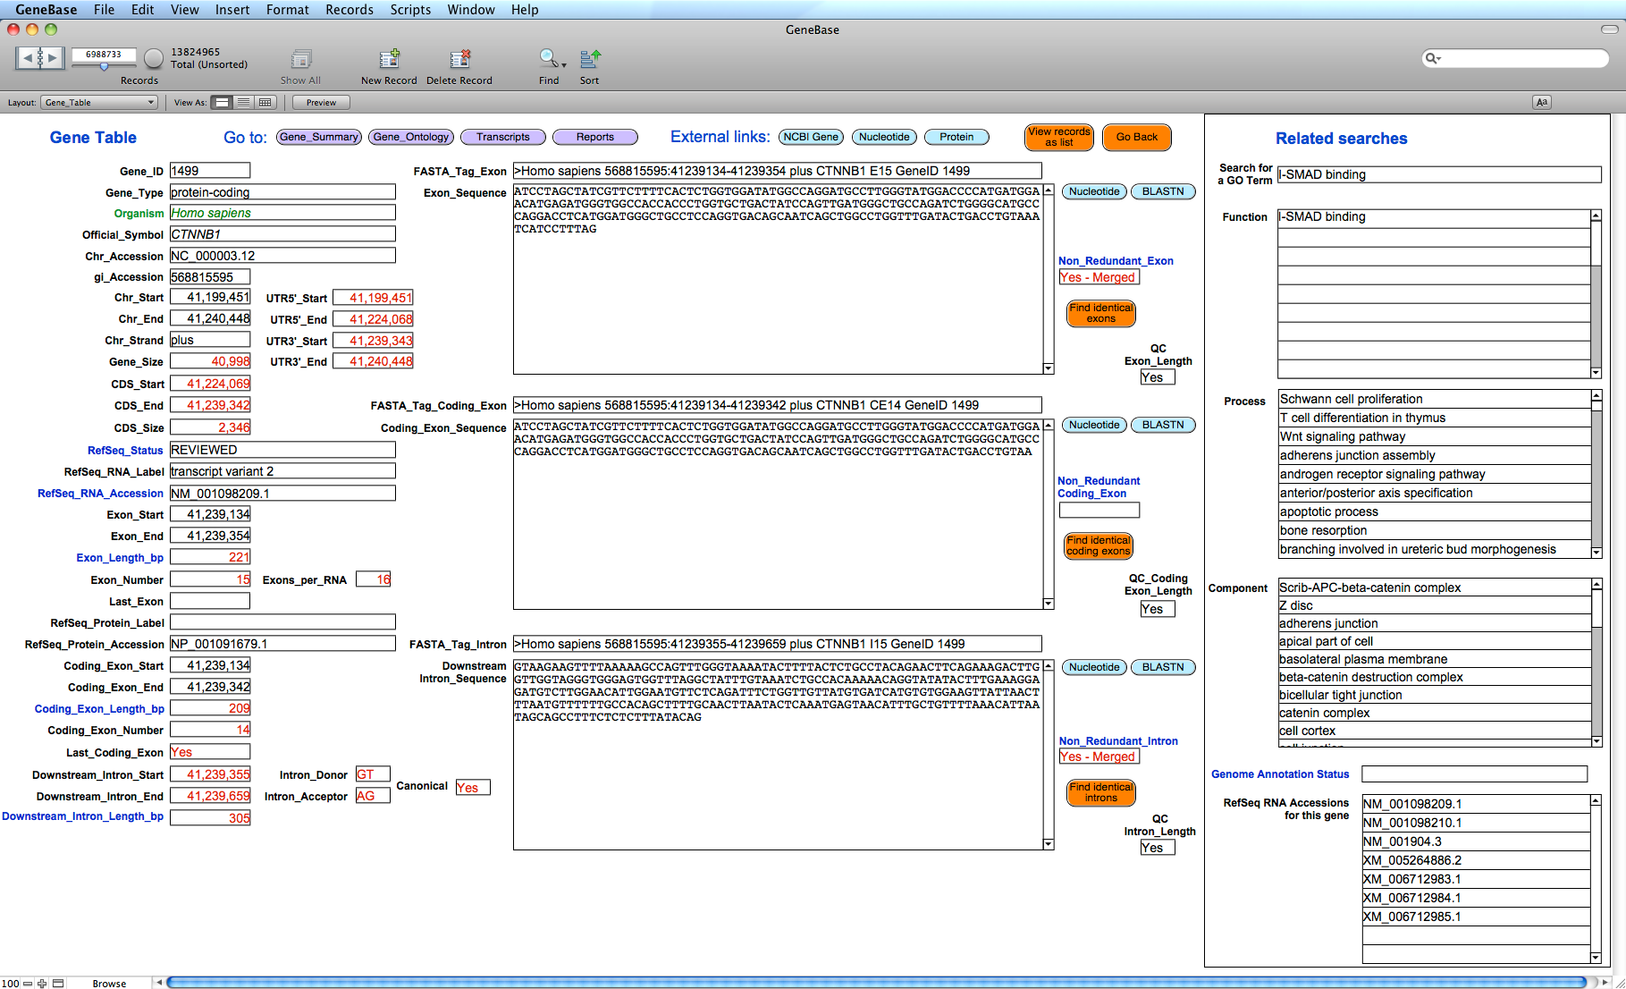The height and width of the screenshot is (989, 1626).
Task: Click scroll down arrow of Function list
Action: click(x=1596, y=373)
